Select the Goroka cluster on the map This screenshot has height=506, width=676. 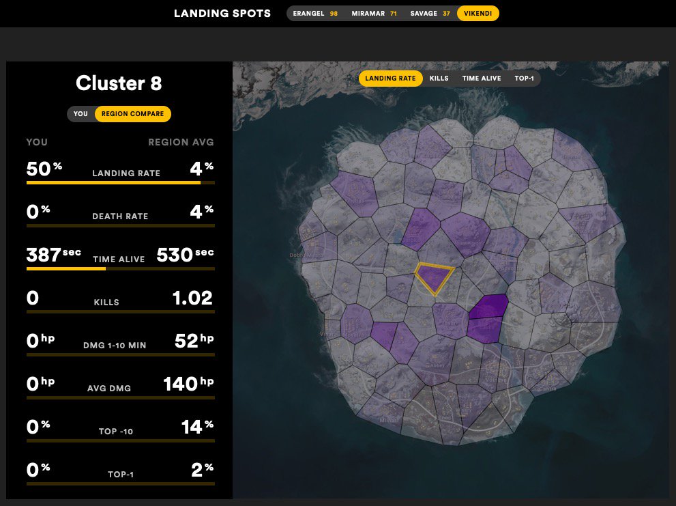point(419,228)
